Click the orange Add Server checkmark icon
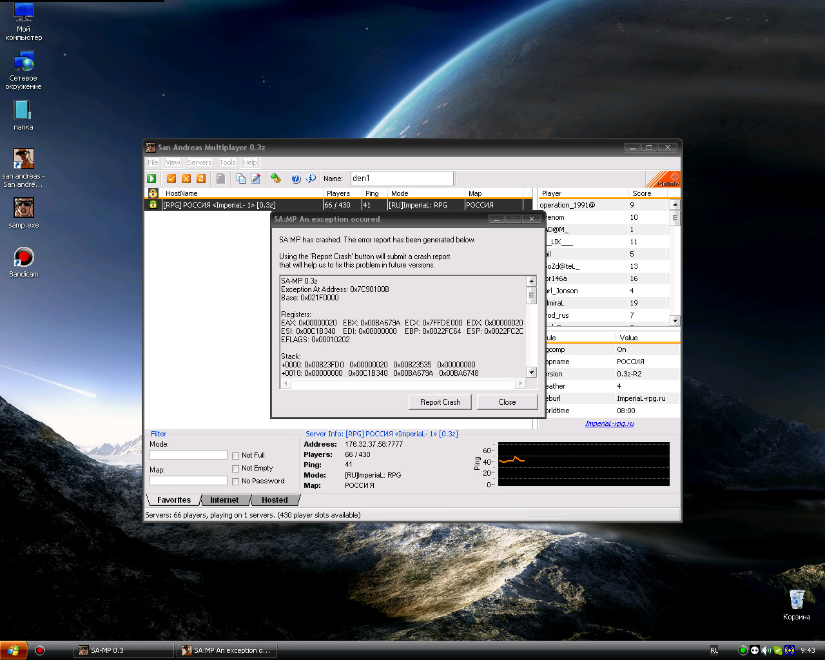Viewport: 825px width, 660px height. click(x=171, y=179)
